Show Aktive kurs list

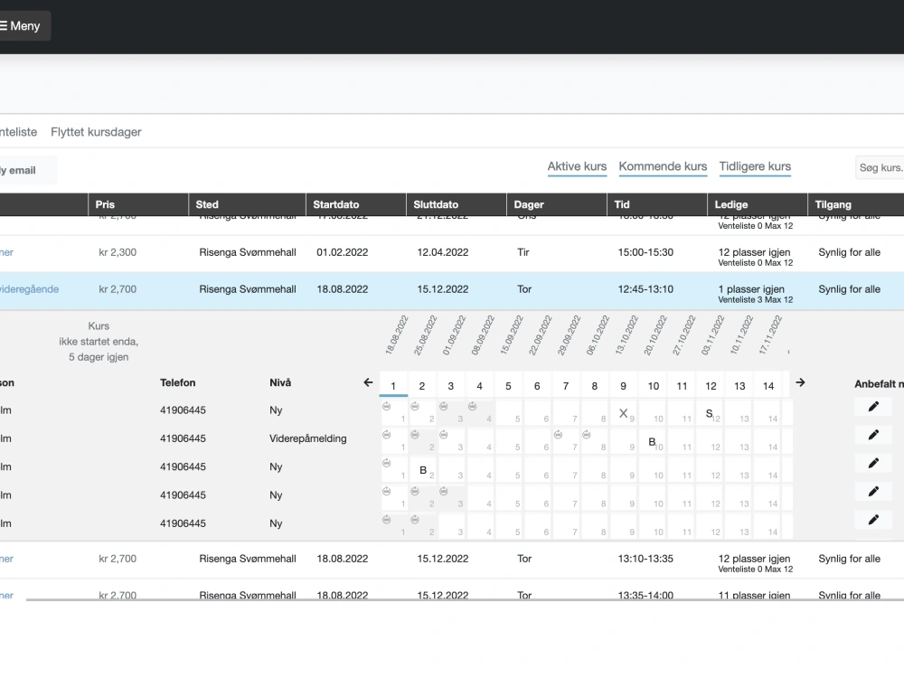point(577,166)
